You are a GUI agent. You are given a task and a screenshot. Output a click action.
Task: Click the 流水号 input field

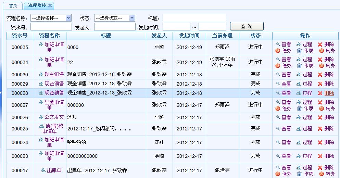pyautogui.click(x=51, y=27)
